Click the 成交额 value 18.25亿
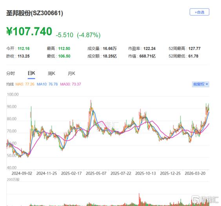 (x=110, y=56)
